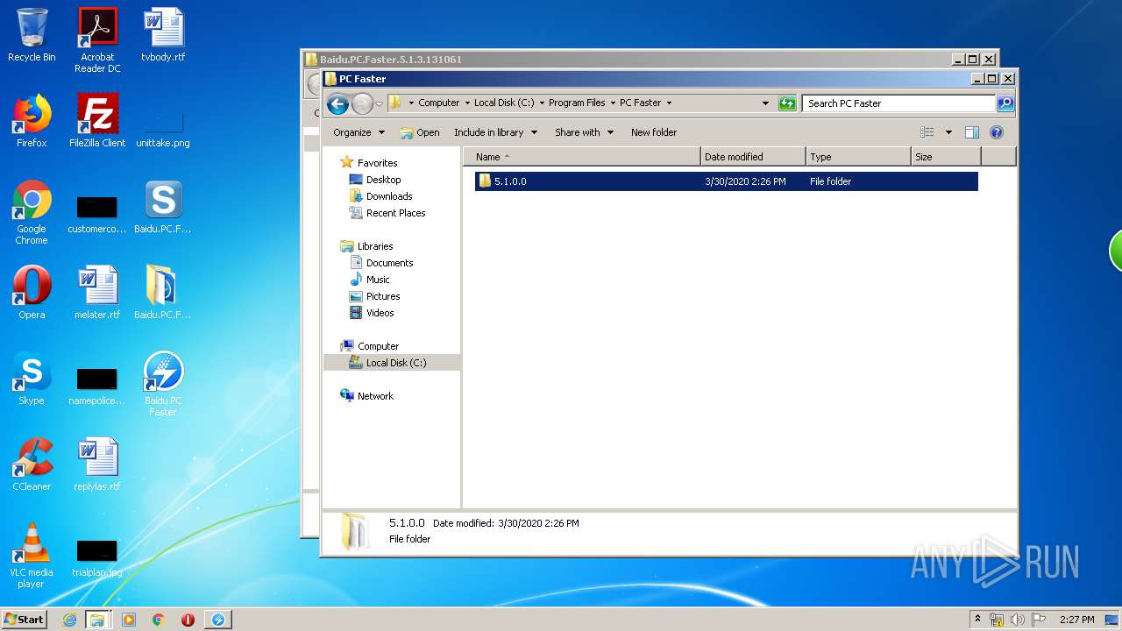
Task: Open replylas.rtf document on desktop
Action: point(97,464)
